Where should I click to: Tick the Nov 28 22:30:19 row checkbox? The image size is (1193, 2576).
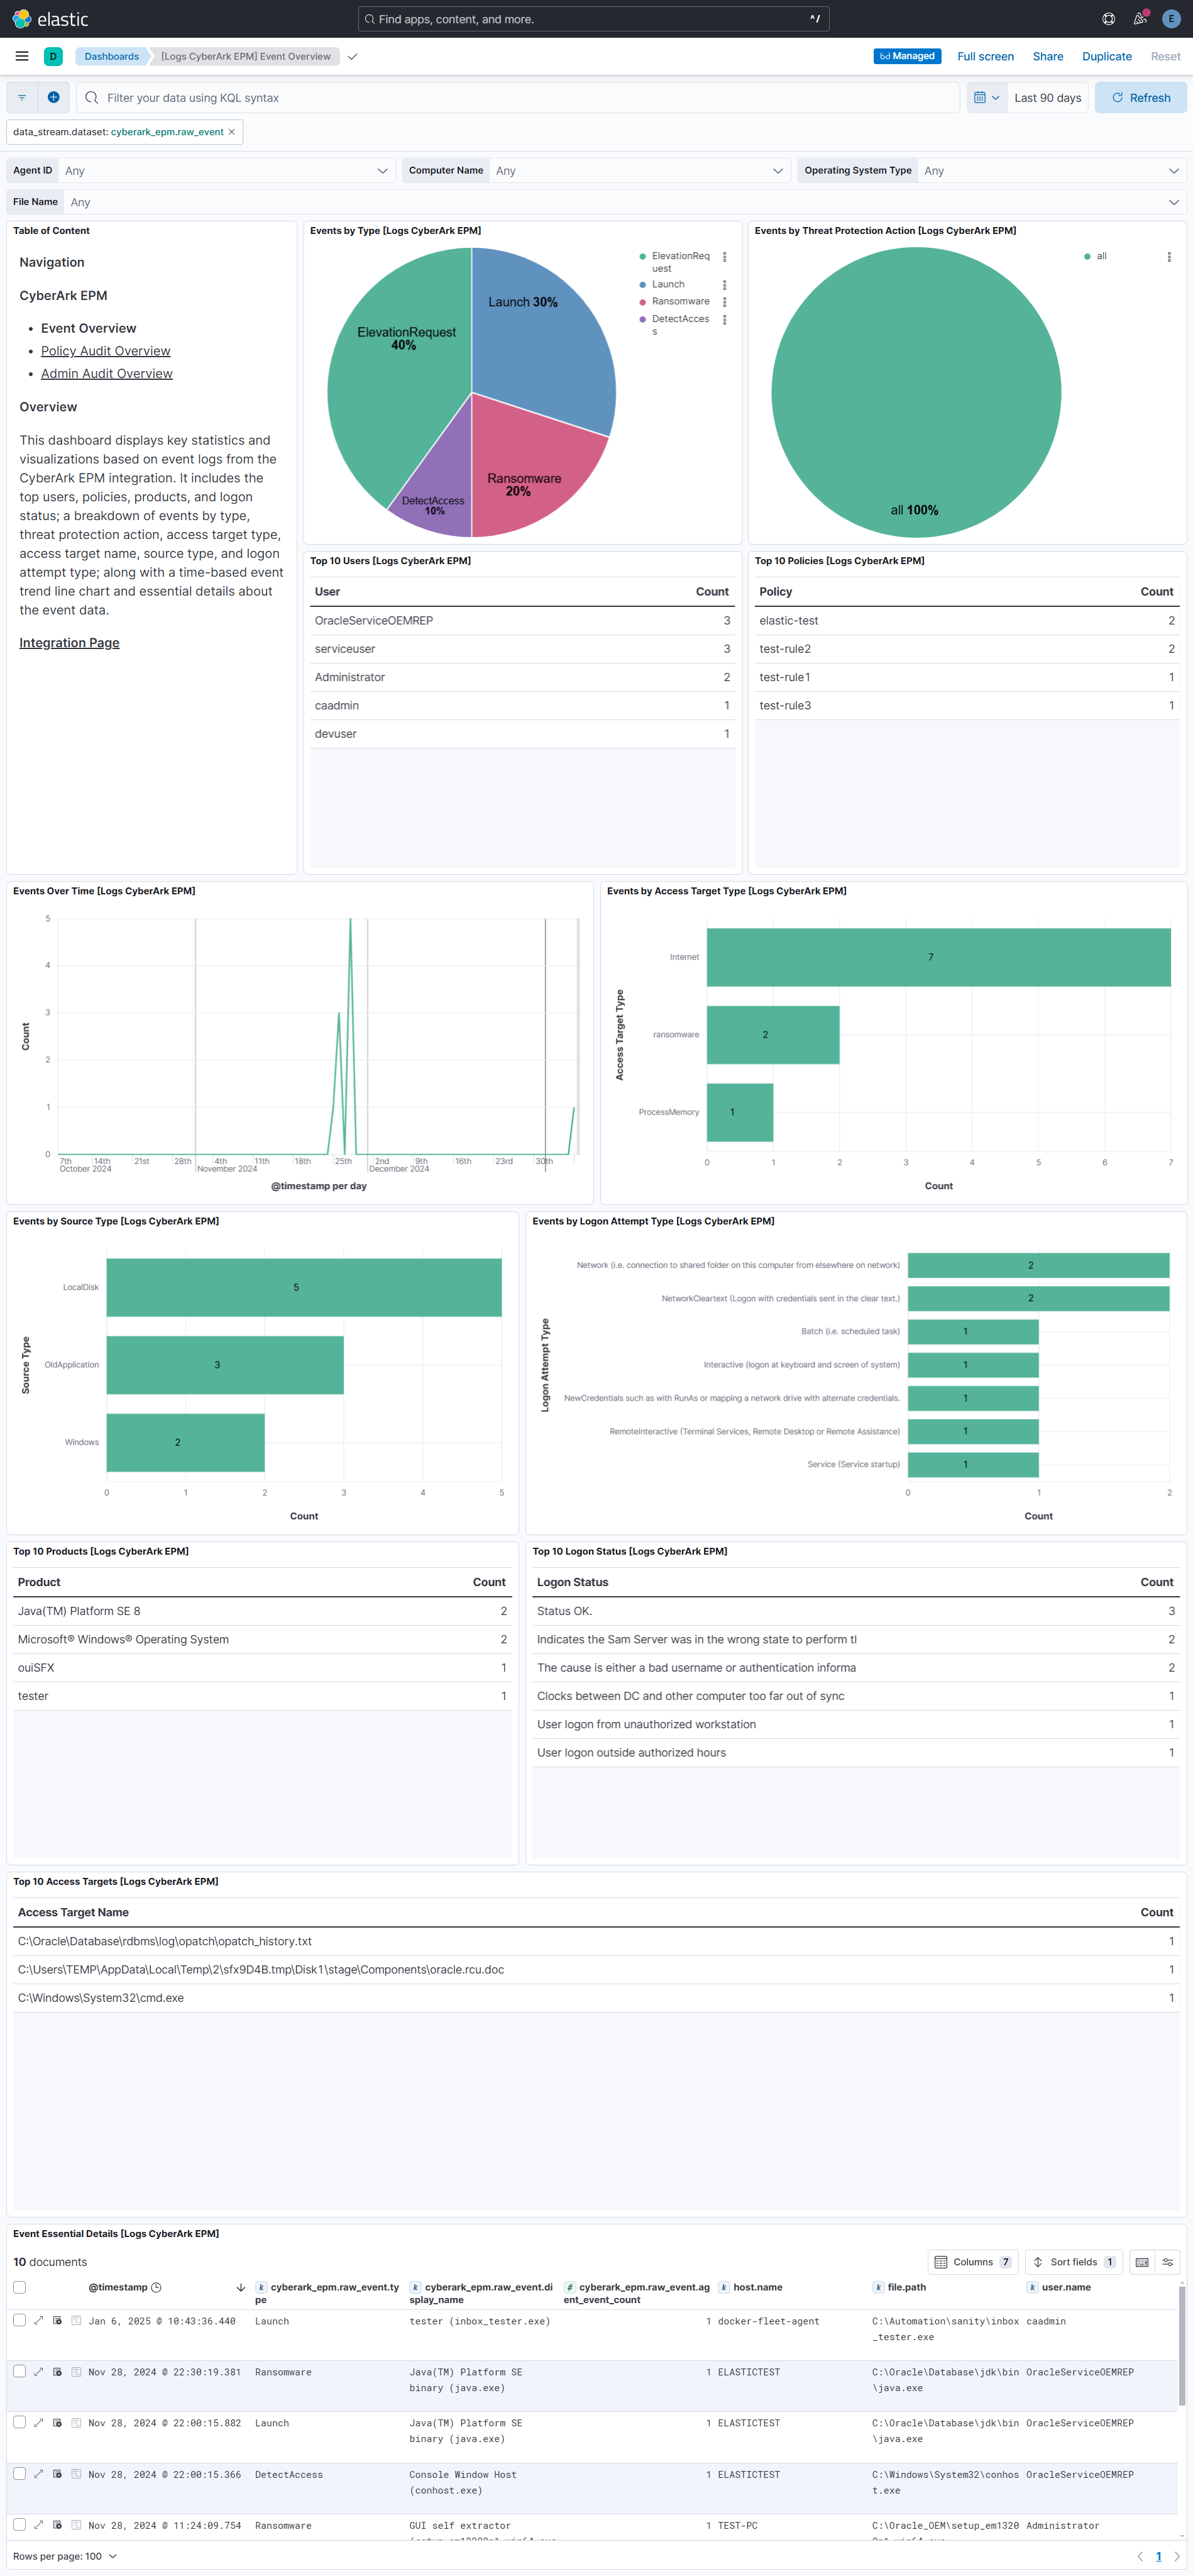click(19, 2371)
